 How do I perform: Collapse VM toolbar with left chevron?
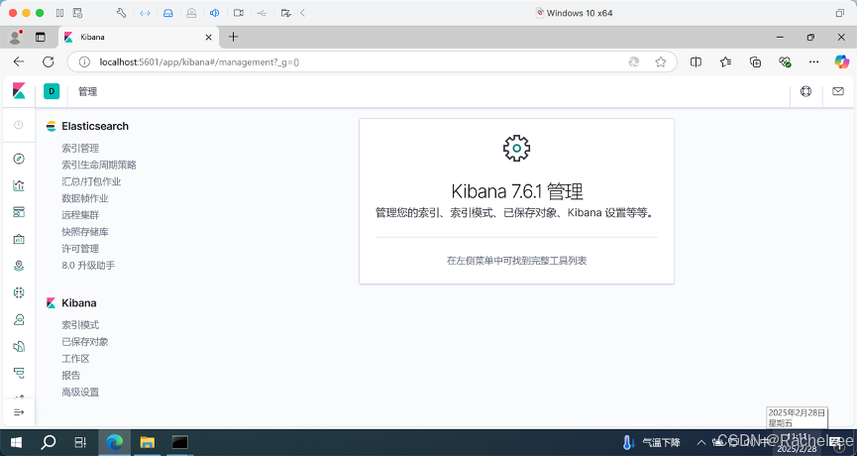pyautogui.click(x=302, y=13)
